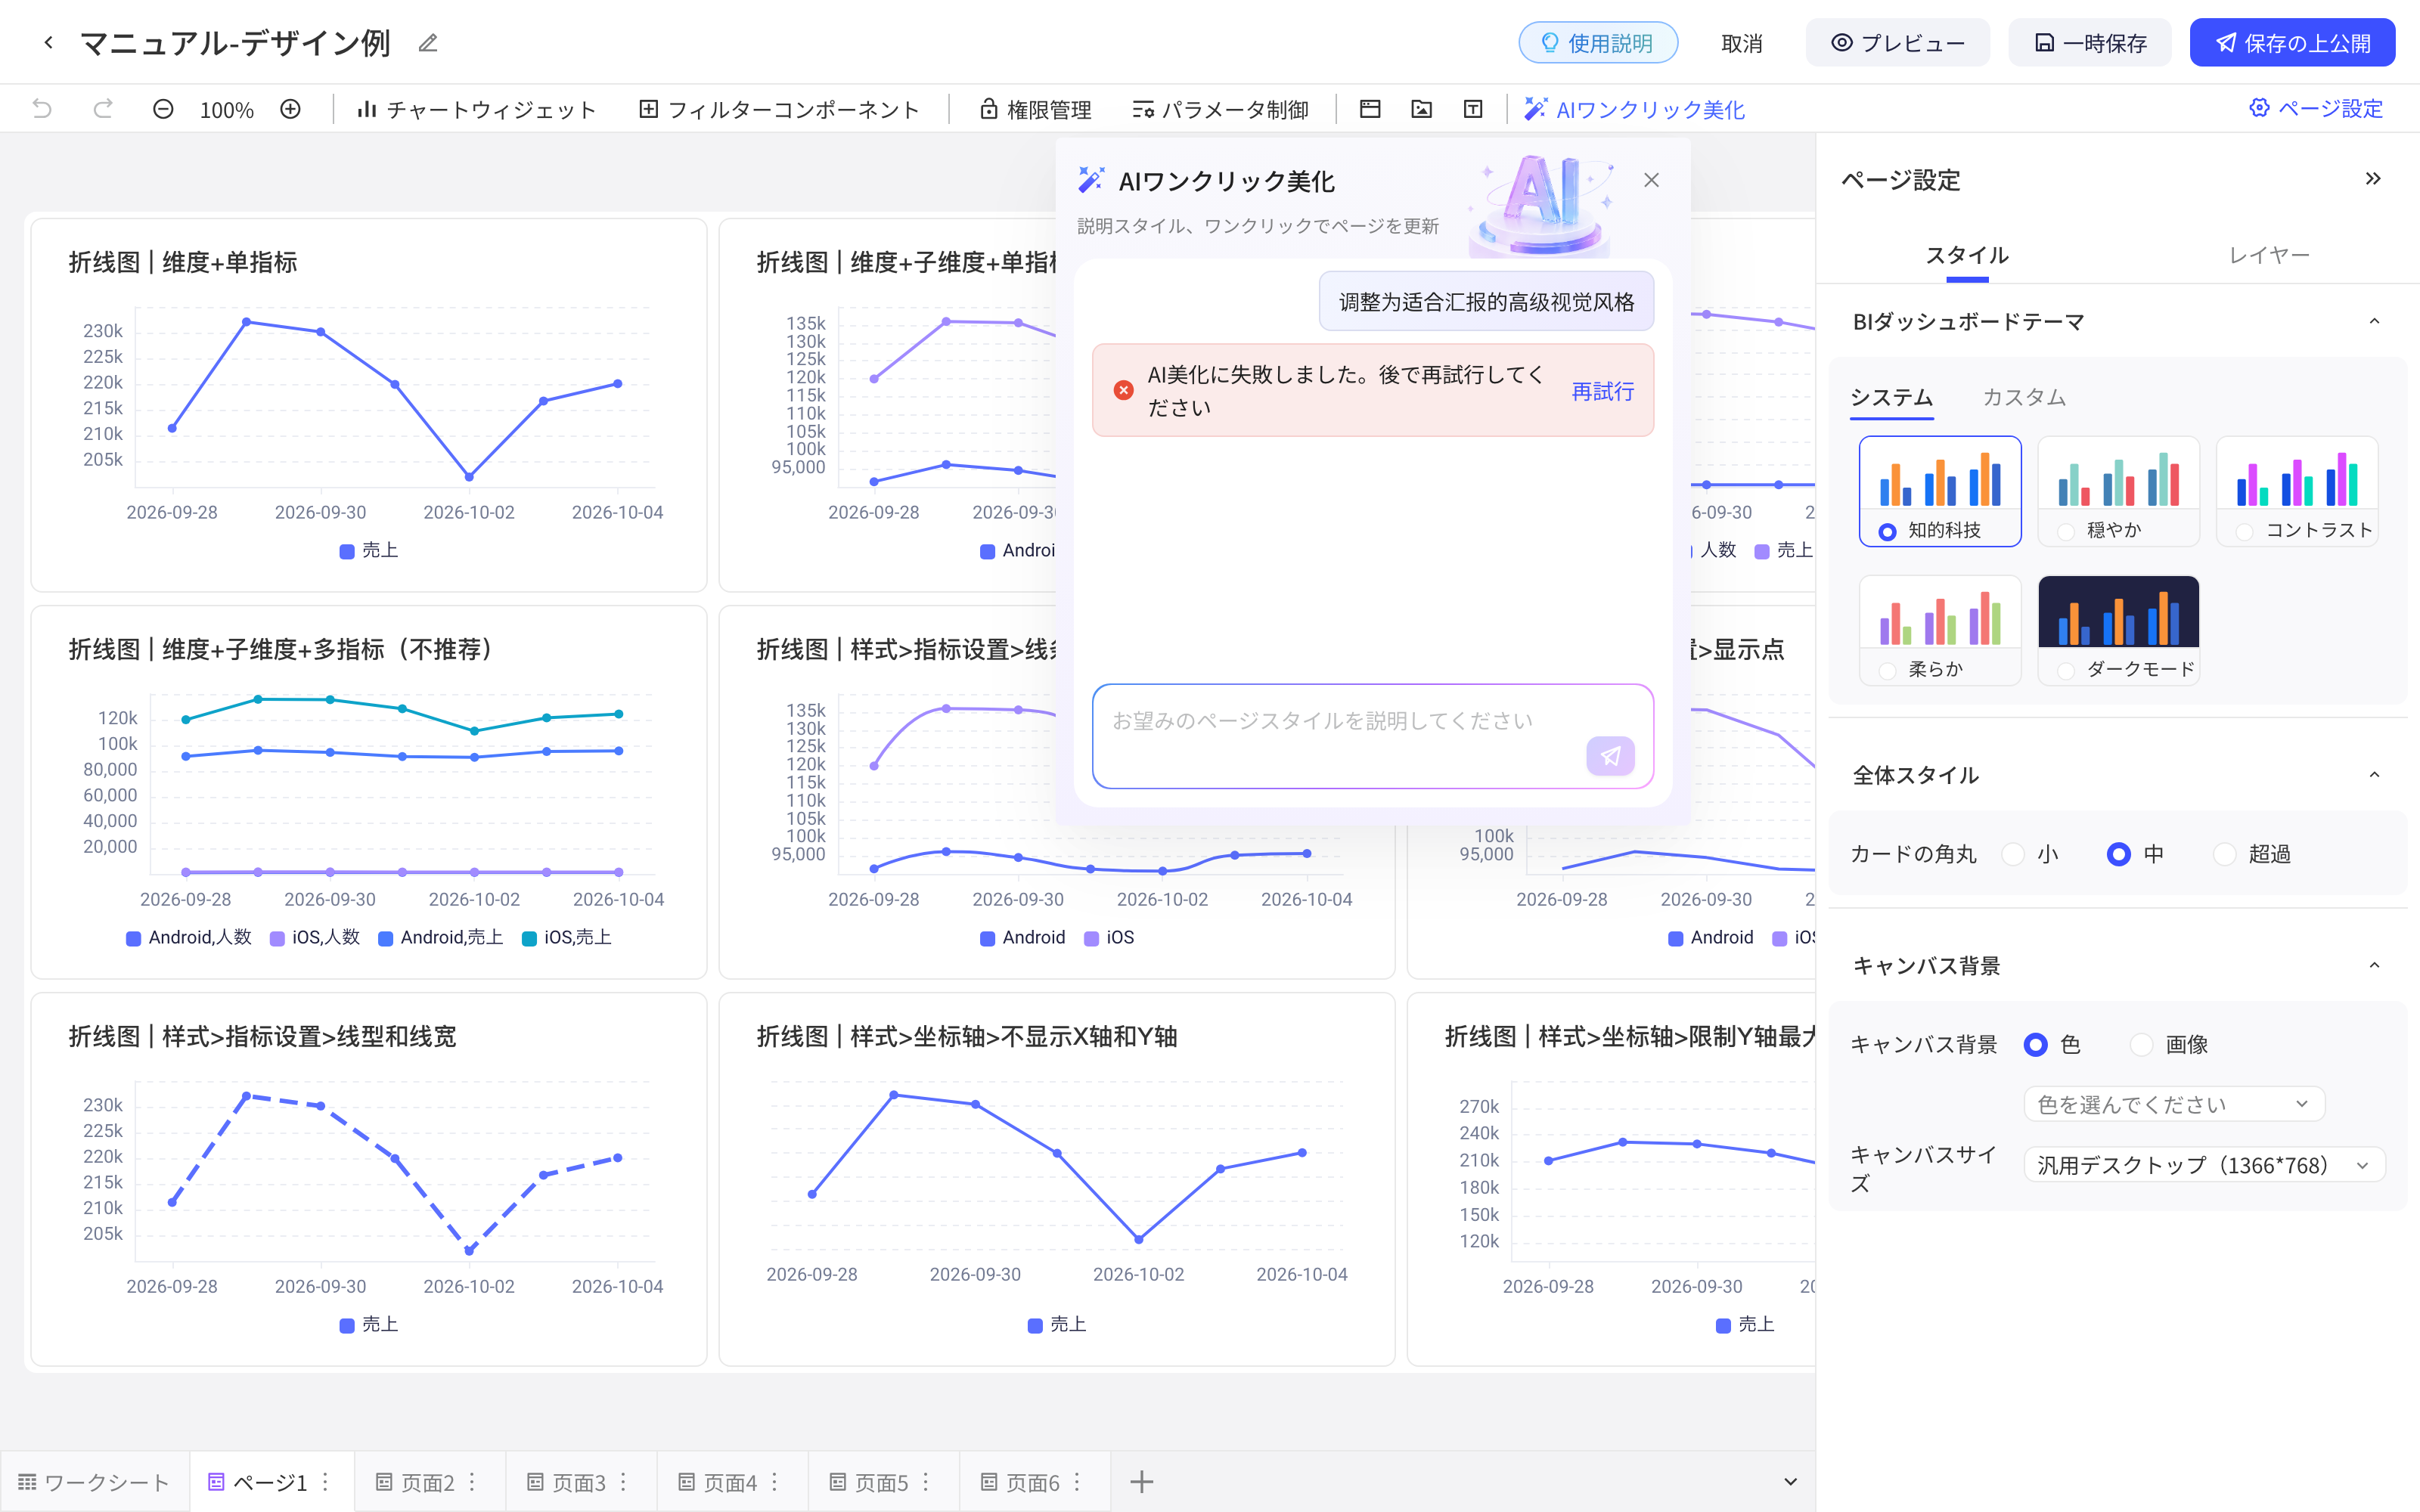The height and width of the screenshot is (1512, 2420).
Task: Collapse the ページ設定 side panel
Action: pyautogui.click(x=2373, y=179)
